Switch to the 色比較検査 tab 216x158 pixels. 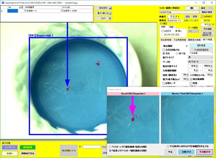166,40
